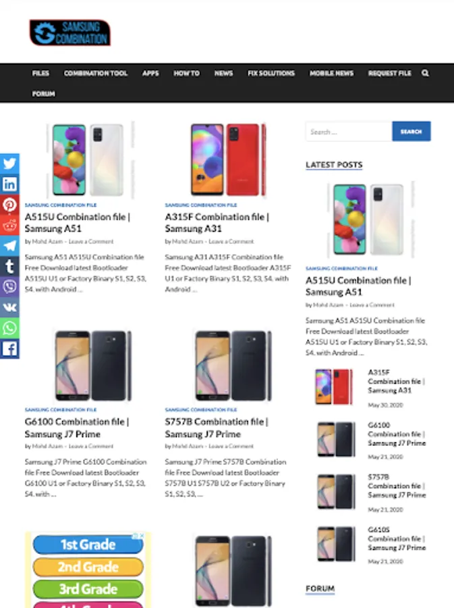Share page via Telegram icon
Image resolution: width=454 pixels, height=608 pixels.
pyautogui.click(x=9, y=245)
